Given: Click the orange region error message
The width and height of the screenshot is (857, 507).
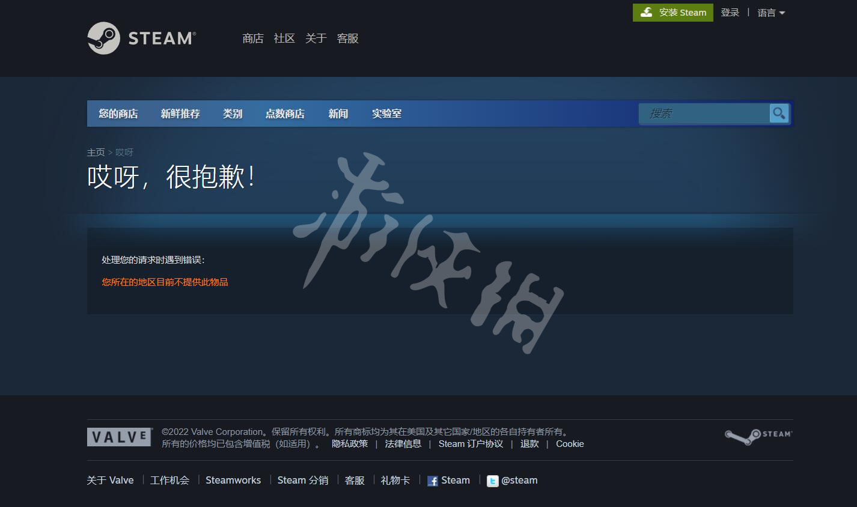Looking at the screenshot, I should [165, 282].
